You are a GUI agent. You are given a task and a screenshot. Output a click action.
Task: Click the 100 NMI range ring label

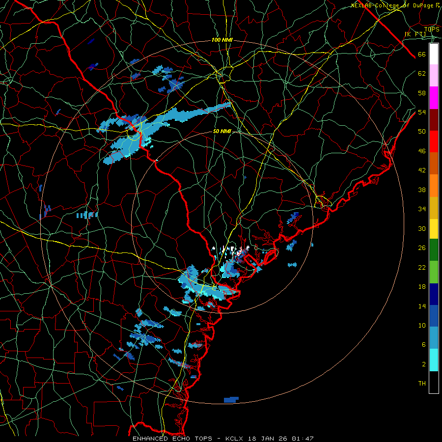pos(222,40)
